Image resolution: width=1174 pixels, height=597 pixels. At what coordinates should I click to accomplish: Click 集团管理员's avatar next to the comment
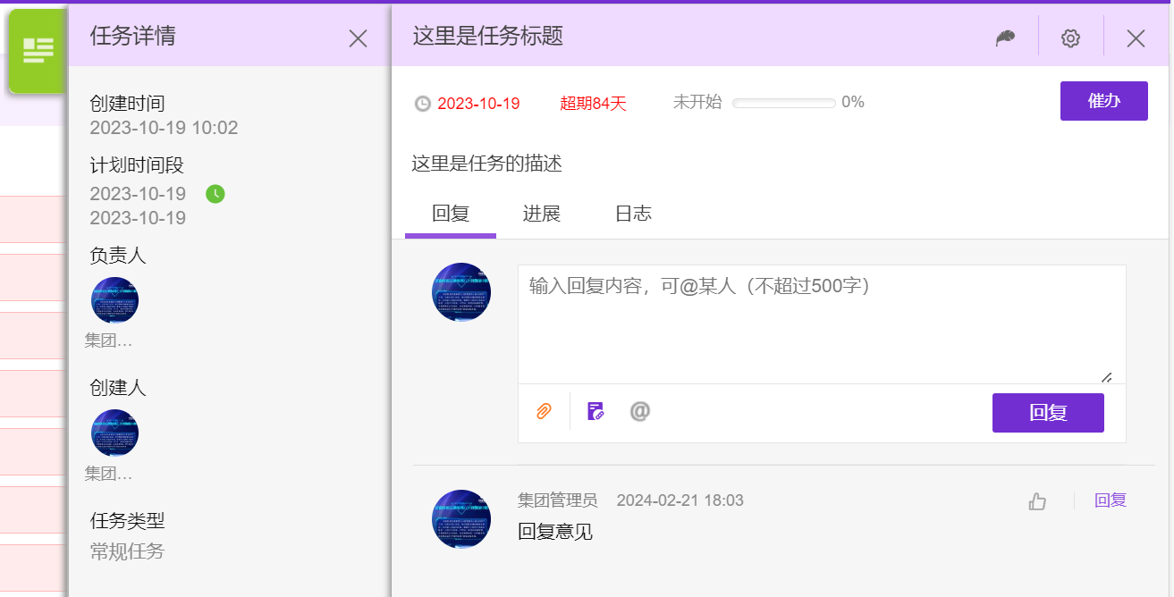pos(460,518)
